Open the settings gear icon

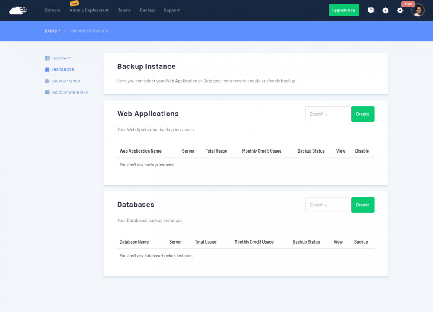pos(400,10)
